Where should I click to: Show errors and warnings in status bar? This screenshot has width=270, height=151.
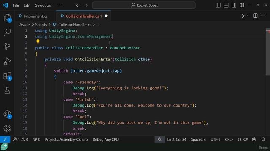tap(21, 139)
